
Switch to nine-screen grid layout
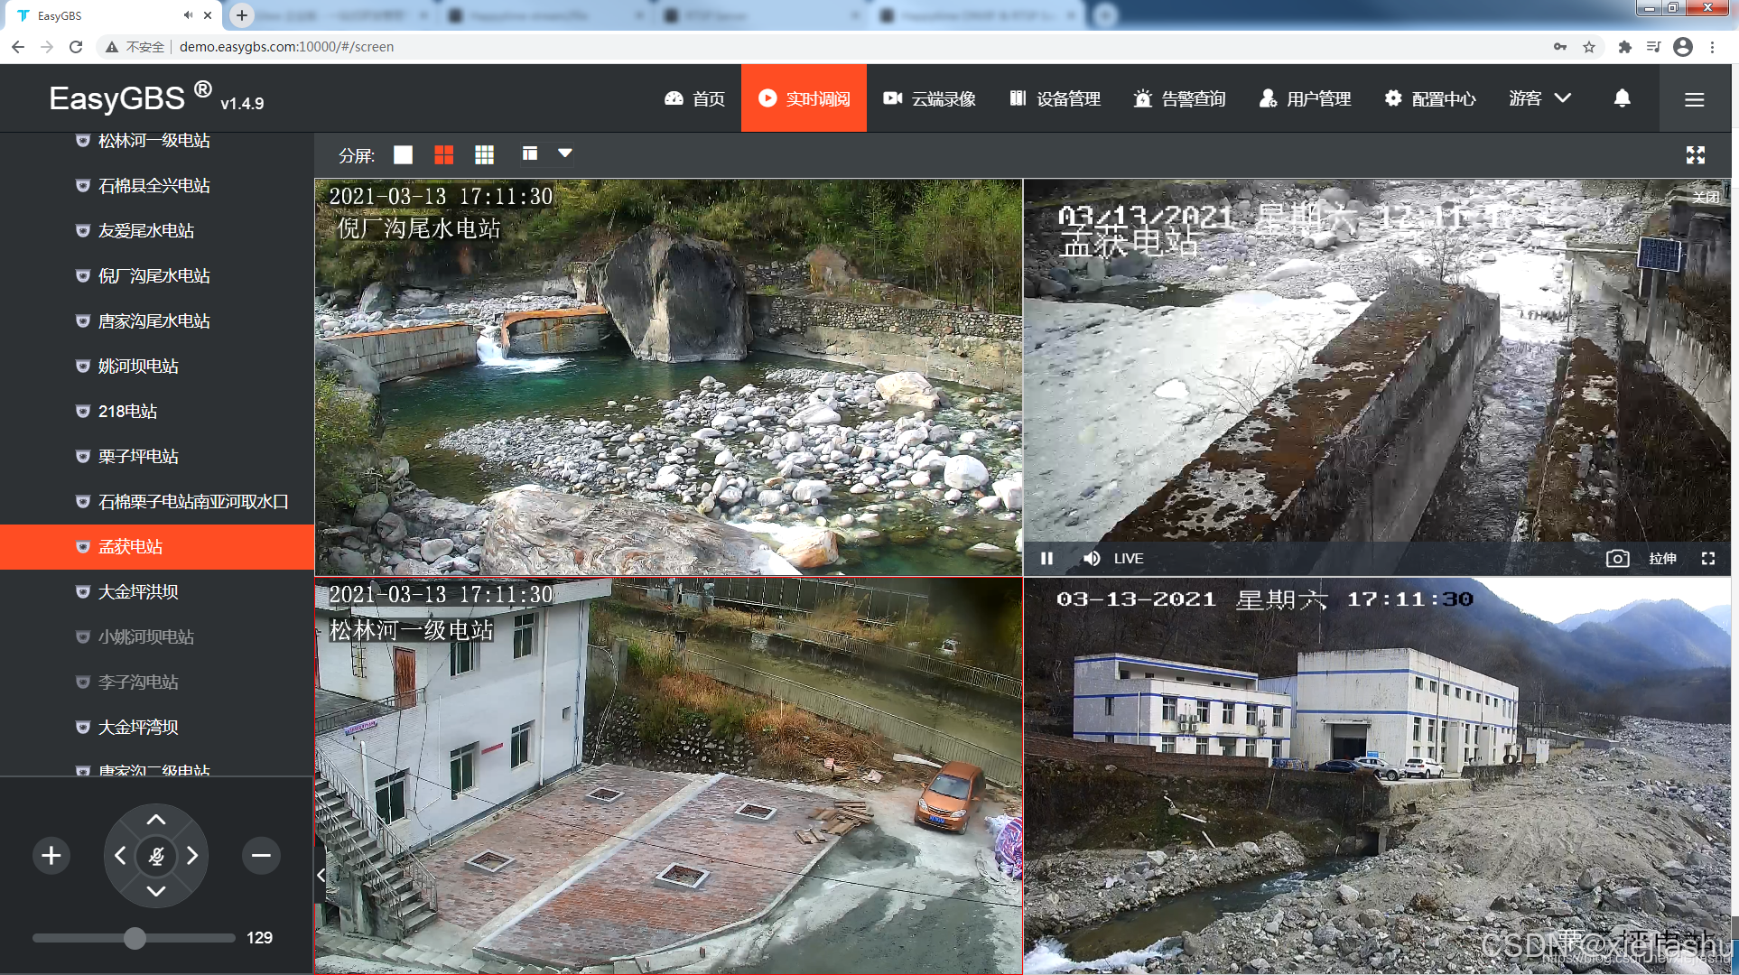[484, 155]
